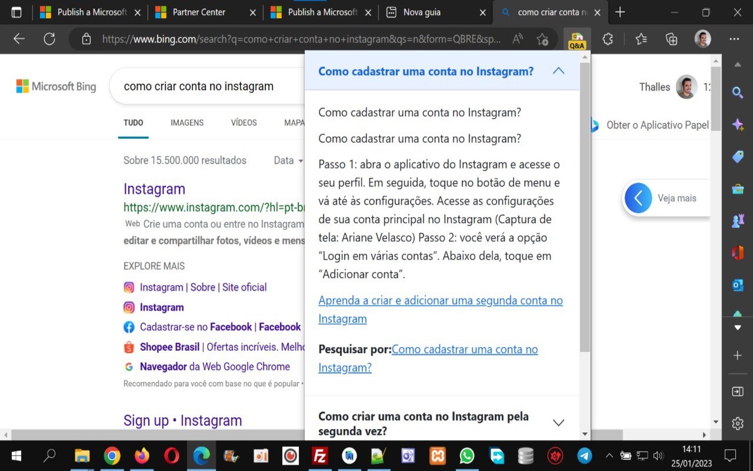Image resolution: width=753 pixels, height=471 pixels.
Task: Open 'Cadastrar-se no Facebook' link
Action: pyautogui.click(x=221, y=327)
